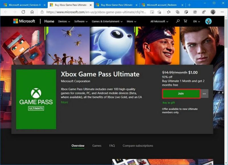The height and width of the screenshot is (165, 228).
Task: Expand Games & Entertainment menu
Action: [107, 21]
